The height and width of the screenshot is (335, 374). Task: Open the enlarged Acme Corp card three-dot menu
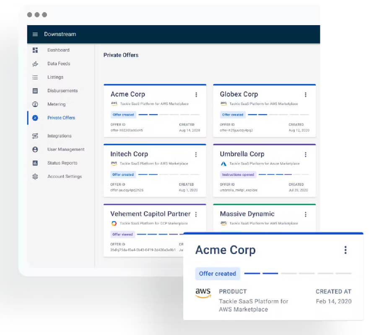click(x=345, y=250)
